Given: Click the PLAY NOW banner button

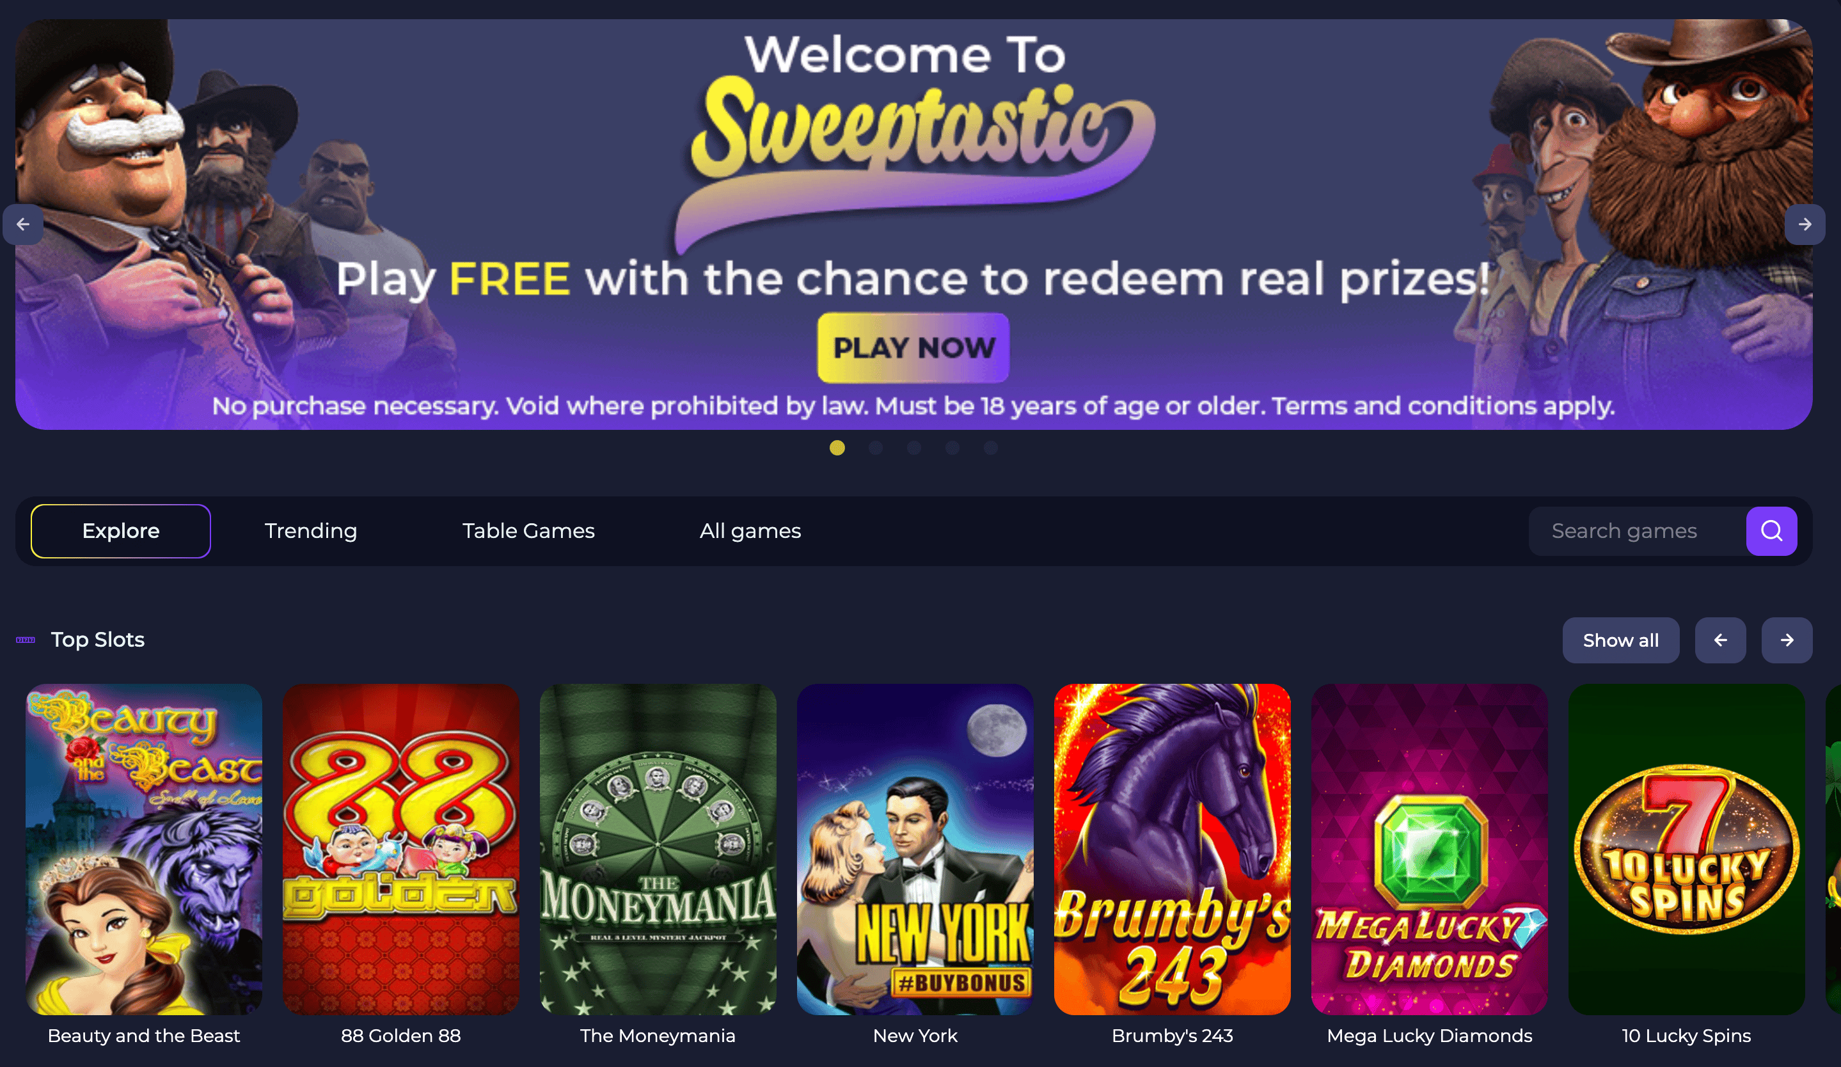Looking at the screenshot, I should point(913,347).
